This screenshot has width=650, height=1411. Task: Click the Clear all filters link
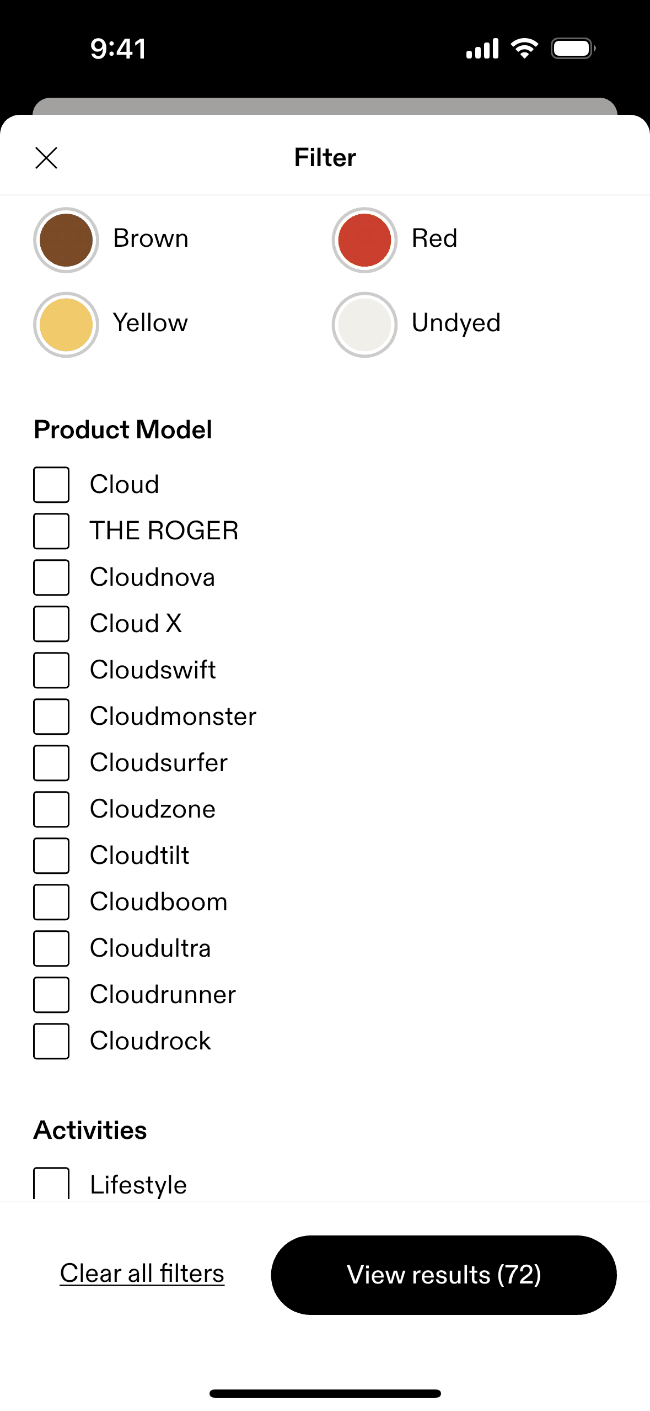click(142, 1274)
